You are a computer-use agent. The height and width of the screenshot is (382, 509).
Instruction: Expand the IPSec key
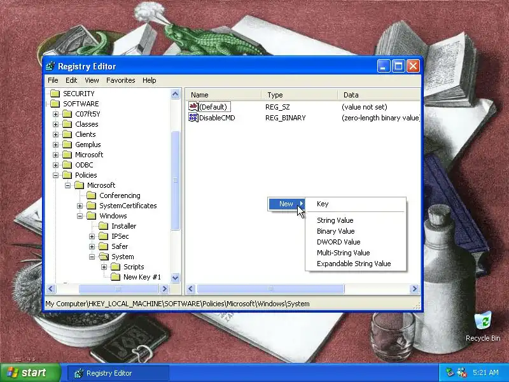pos(92,236)
